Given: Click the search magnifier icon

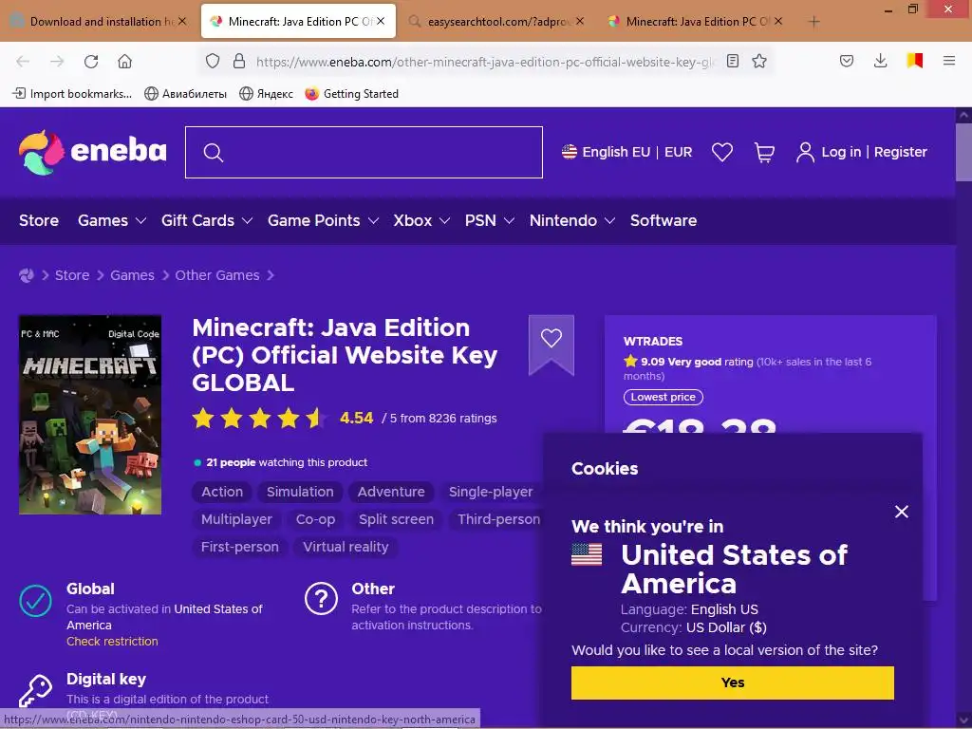Looking at the screenshot, I should [214, 153].
